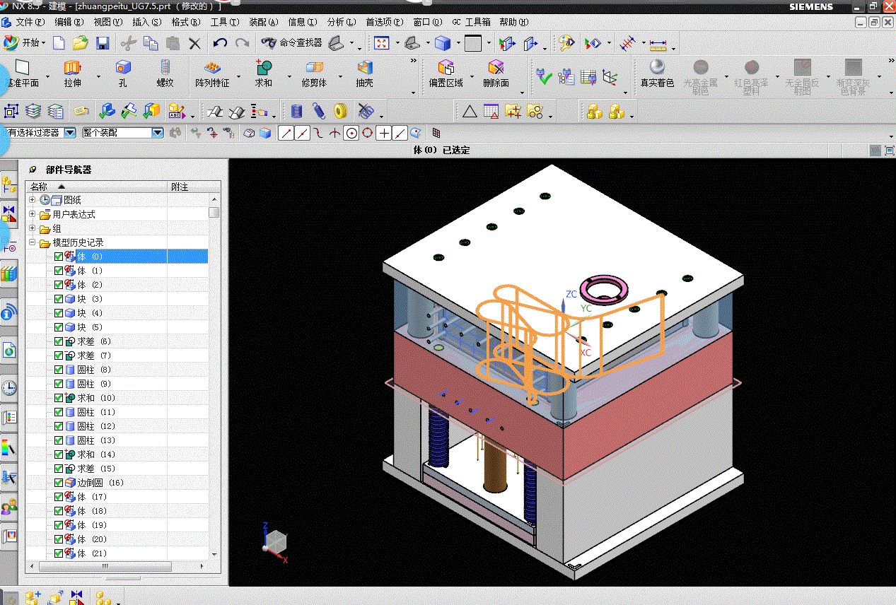Image resolution: width=896 pixels, height=605 pixels.
Task: Uncheck the 体 (1) feature checkbox
Action: coord(59,271)
